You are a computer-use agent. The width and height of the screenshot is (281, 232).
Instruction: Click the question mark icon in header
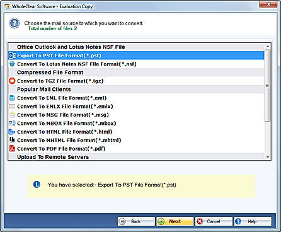[x=14, y=23]
